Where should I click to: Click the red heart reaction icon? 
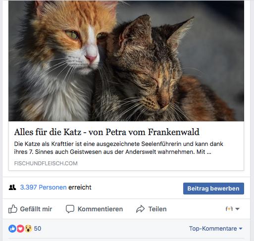click(20, 229)
